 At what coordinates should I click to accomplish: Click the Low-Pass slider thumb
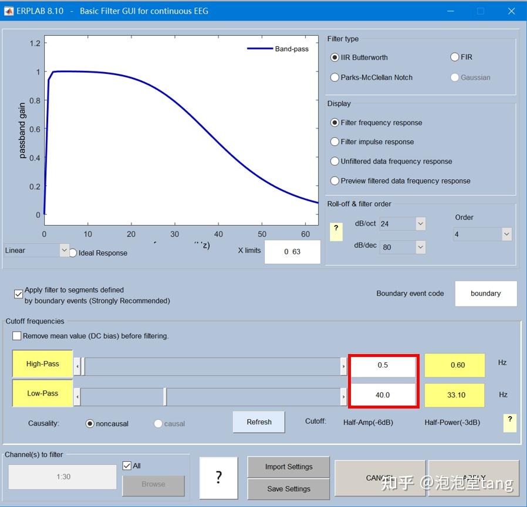click(165, 397)
